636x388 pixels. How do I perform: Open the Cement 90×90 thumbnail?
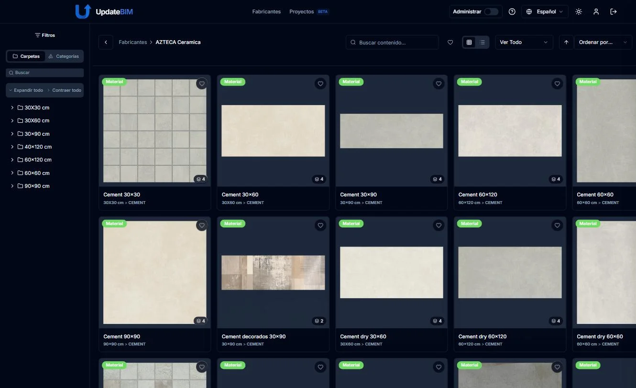(x=155, y=272)
